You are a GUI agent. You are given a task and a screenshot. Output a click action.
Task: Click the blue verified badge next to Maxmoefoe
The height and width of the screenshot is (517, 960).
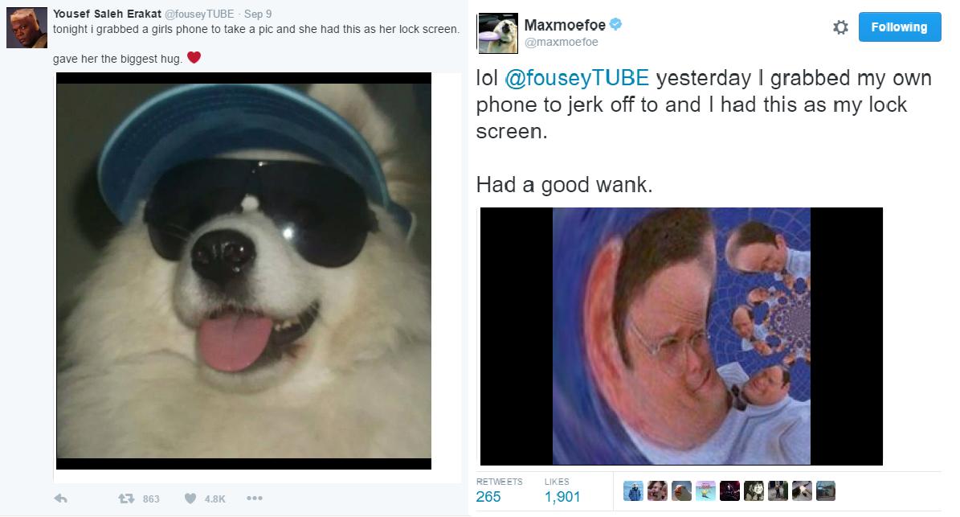click(x=616, y=24)
